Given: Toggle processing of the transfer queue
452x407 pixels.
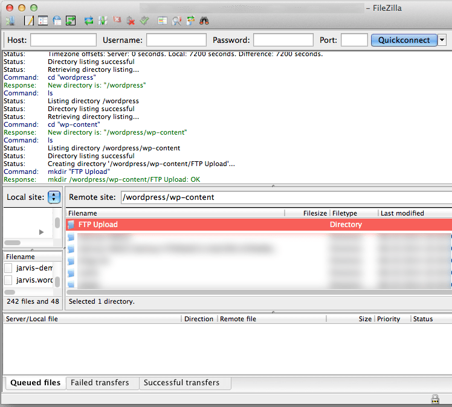Looking at the screenshot, I should (103, 21).
